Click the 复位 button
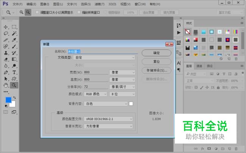Image resolution: width=246 pixels, height=153 pixels. coord(156,62)
